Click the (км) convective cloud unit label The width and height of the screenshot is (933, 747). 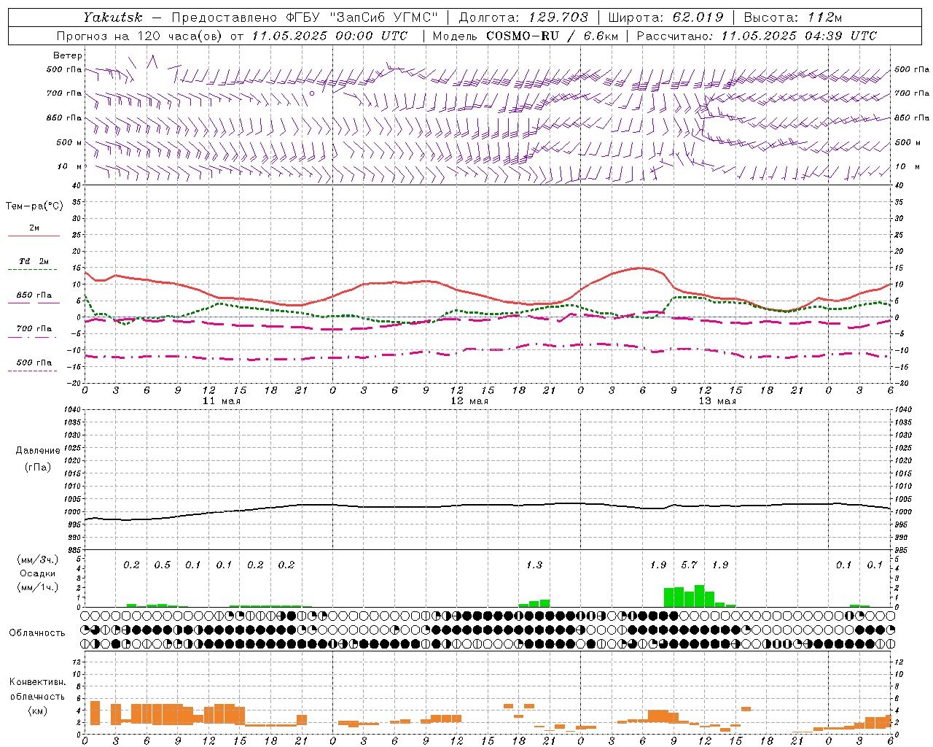tap(37, 711)
